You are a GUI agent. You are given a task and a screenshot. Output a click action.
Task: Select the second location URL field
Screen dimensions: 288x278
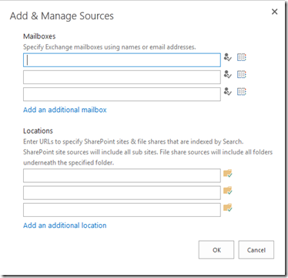tap(122, 193)
